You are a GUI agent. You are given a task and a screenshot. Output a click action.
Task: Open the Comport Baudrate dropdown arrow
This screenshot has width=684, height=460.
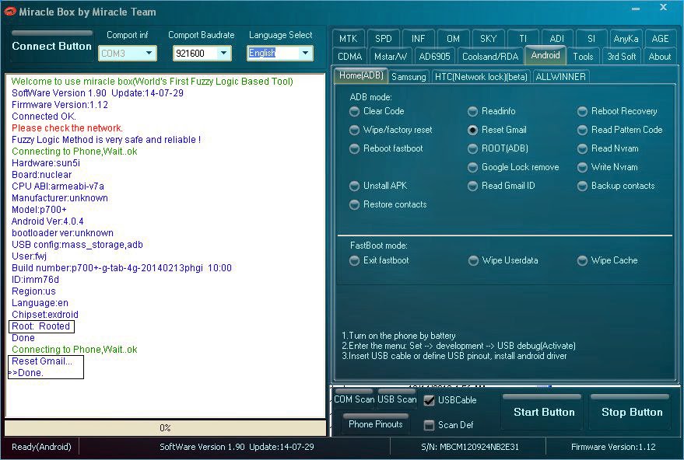coord(224,53)
